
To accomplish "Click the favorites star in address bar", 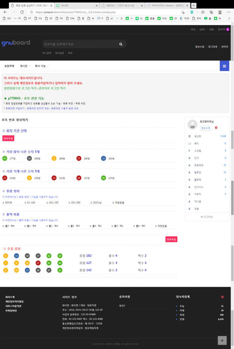I will point(183,12).
